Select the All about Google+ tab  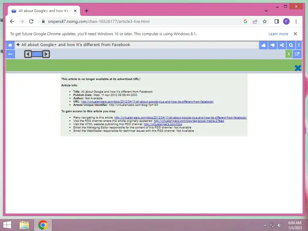click(x=44, y=11)
